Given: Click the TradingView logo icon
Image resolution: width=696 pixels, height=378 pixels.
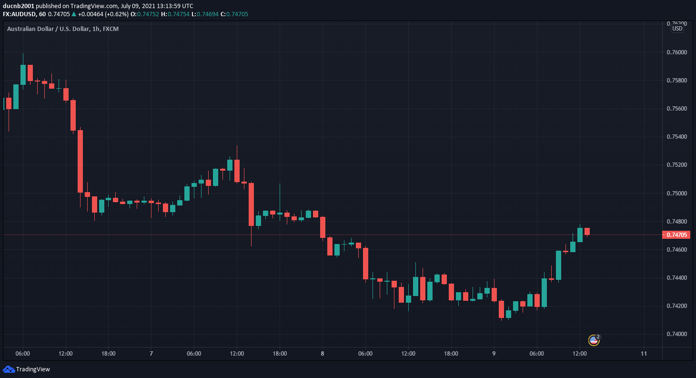Looking at the screenshot, I should [9, 369].
